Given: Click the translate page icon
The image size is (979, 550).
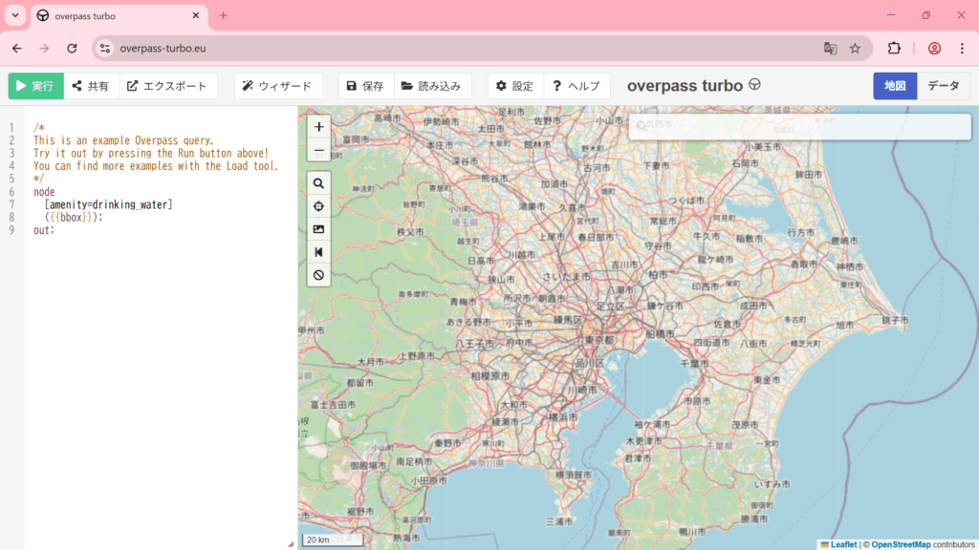Looking at the screenshot, I should [x=830, y=48].
